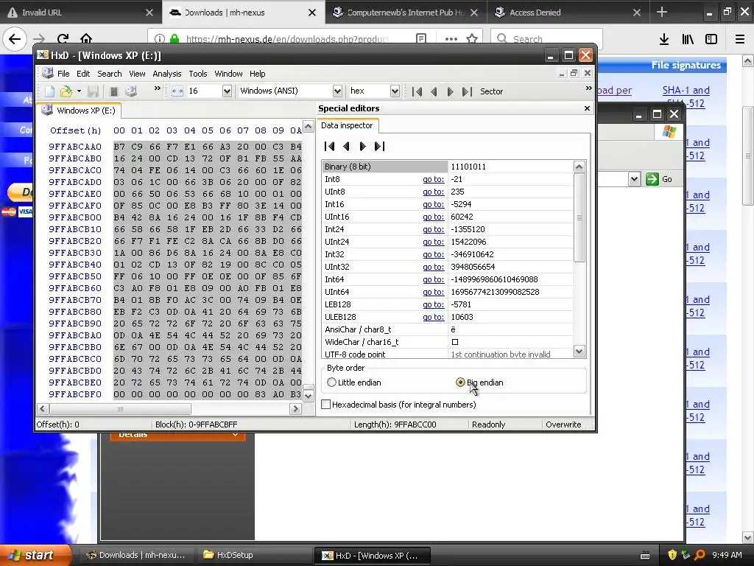Click go to link for Int8
754x566 pixels.
click(433, 179)
